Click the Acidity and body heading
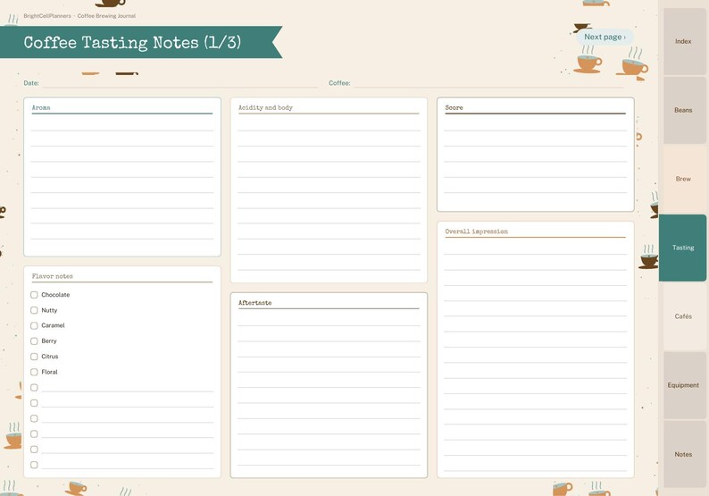The image size is (709, 496). [x=265, y=108]
